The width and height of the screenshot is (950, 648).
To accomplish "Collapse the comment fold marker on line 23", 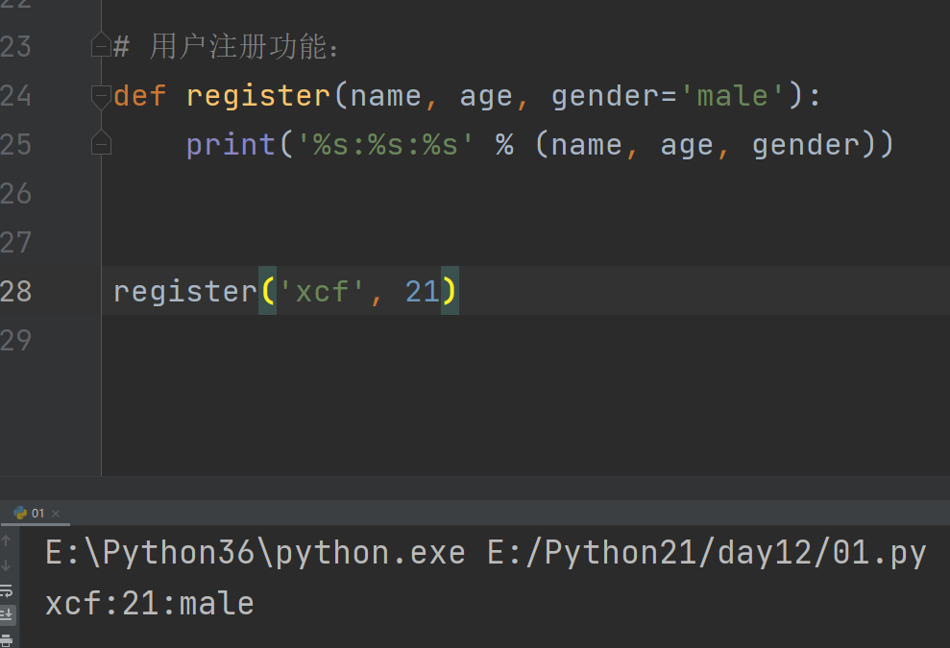I will pyautogui.click(x=101, y=44).
